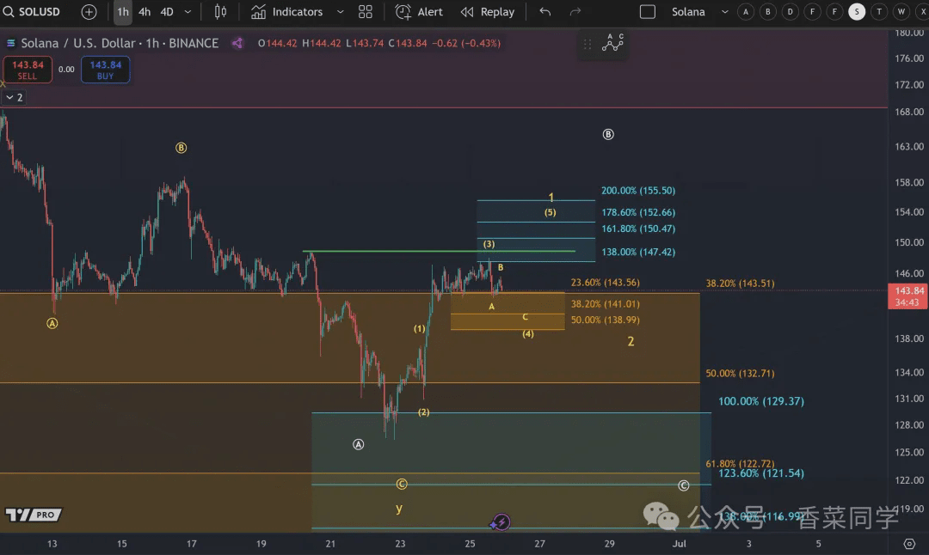Click the blue 143.84 BUY button
Image resolution: width=929 pixels, height=555 pixels.
click(x=106, y=70)
